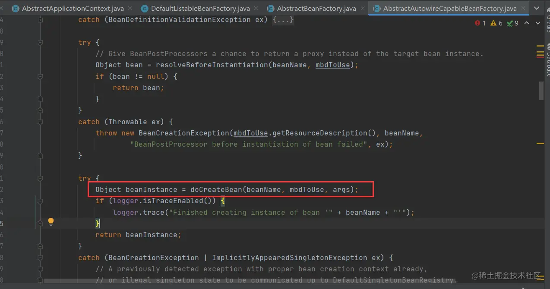Click the class icon on DefaultListableBeanFactory.java tab
The height and width of the screenshot is (289, 550).
point(144,8)
